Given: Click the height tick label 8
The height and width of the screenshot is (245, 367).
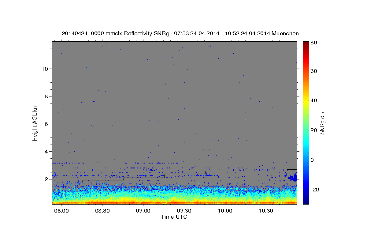Looking at the screenshot, I should (x=46, y=96).
